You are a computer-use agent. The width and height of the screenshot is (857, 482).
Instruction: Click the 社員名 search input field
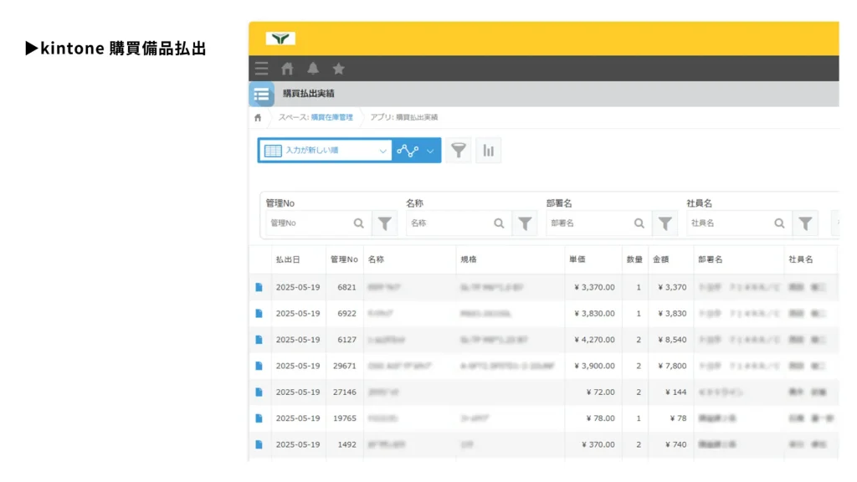[728, 223]
